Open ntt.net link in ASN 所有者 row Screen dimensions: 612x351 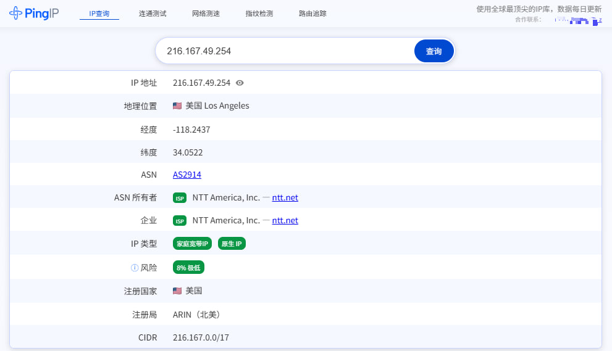click(285, 198)
